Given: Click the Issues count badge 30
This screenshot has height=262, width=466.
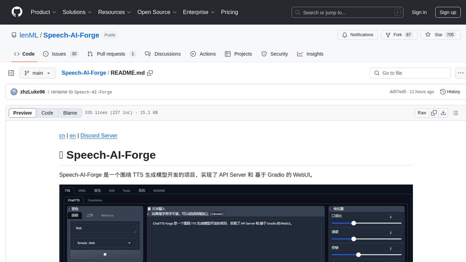Looking at the screenshot, I should (x=74, y=54).
